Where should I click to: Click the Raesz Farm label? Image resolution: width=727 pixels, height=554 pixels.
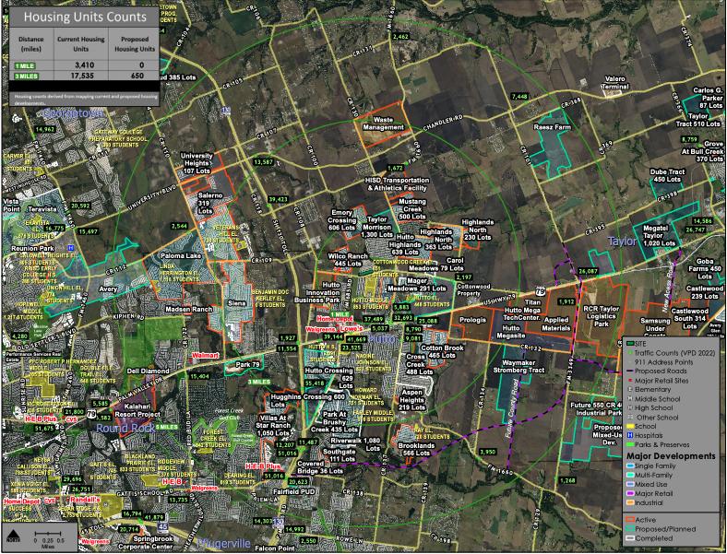click(552, 127)
